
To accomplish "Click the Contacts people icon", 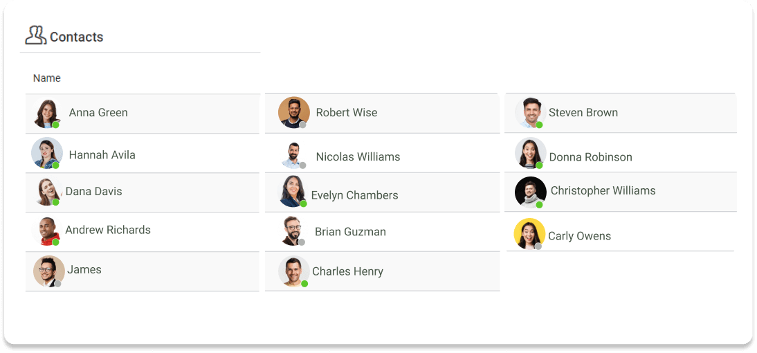I will click(x=36, y=35).
